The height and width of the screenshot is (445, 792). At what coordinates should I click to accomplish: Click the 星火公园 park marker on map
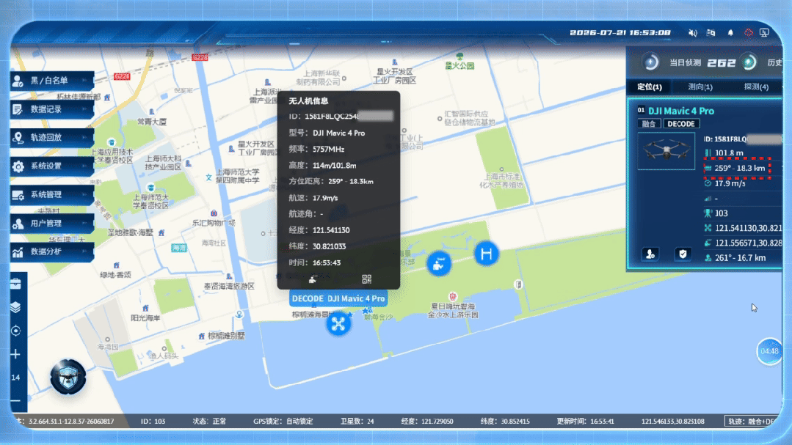[x=459, y=56]
